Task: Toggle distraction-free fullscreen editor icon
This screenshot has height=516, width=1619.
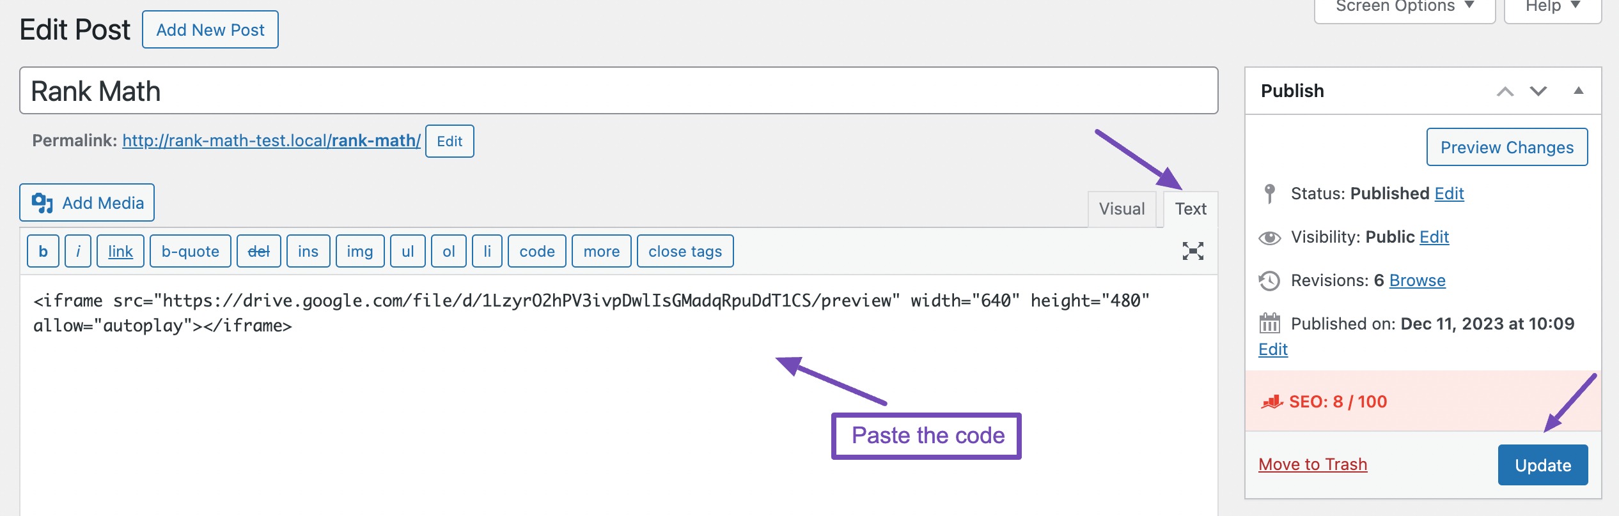Action: (x=1193, y=251)
